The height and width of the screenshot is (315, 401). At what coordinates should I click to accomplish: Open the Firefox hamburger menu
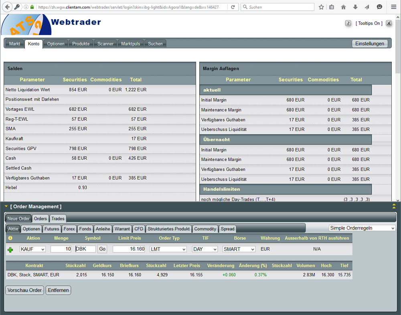pos(393,7)
